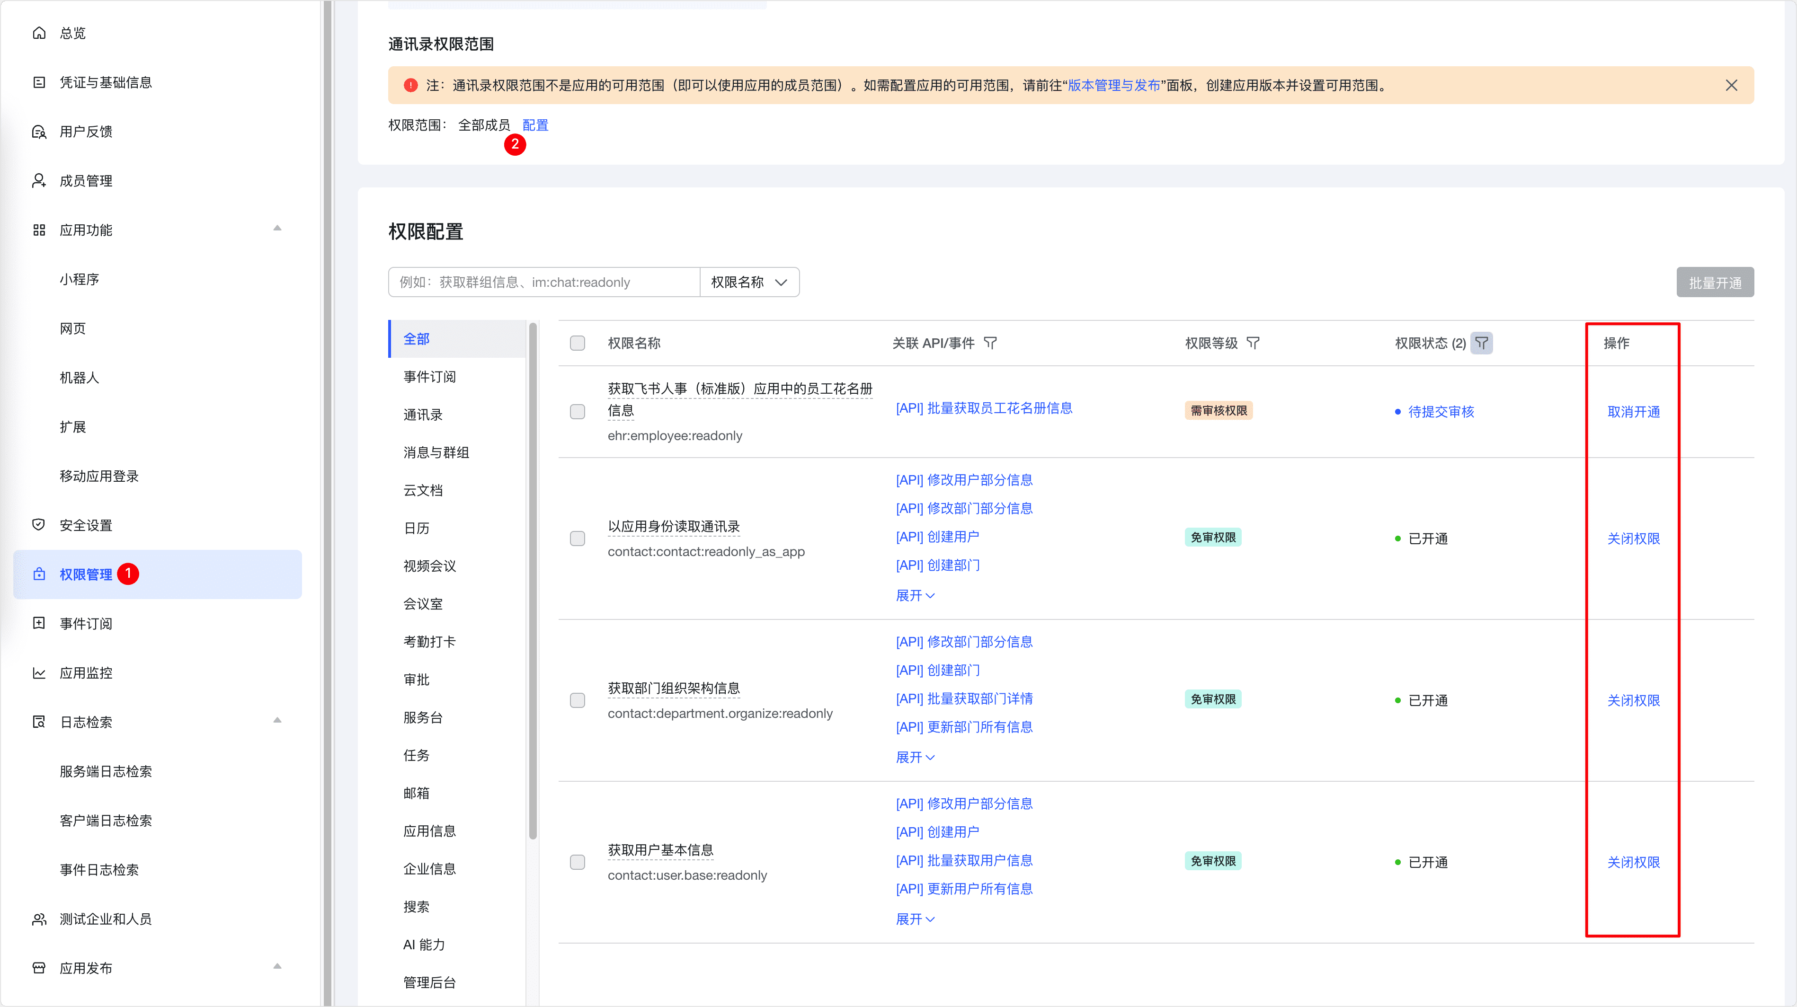
Task: Click the 应用功能 grid icon
Action: tap(39, 230)
